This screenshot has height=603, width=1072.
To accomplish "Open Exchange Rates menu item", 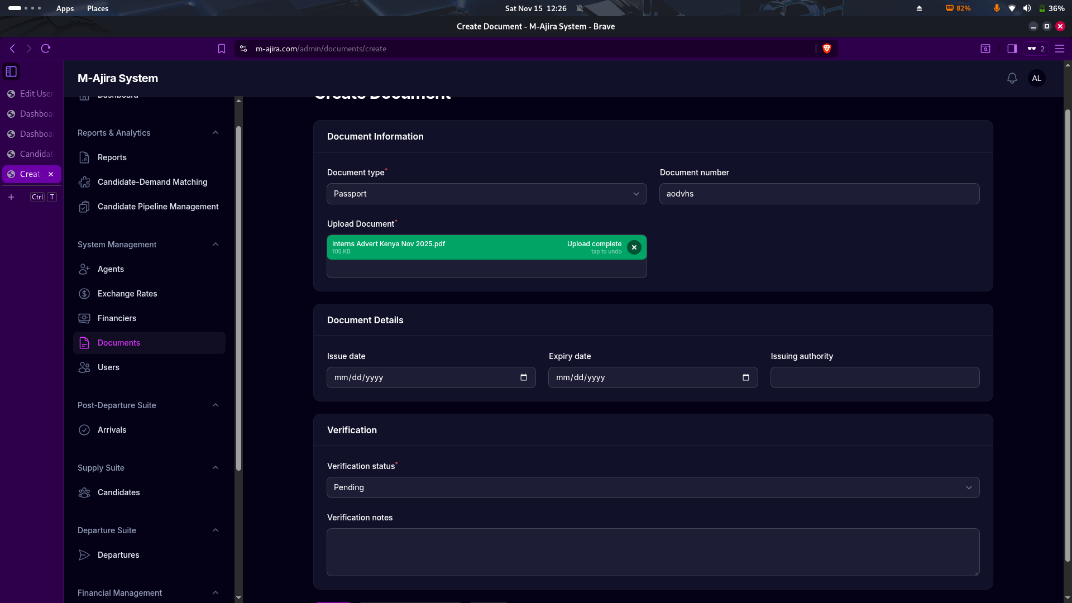I will coord(127,294).
